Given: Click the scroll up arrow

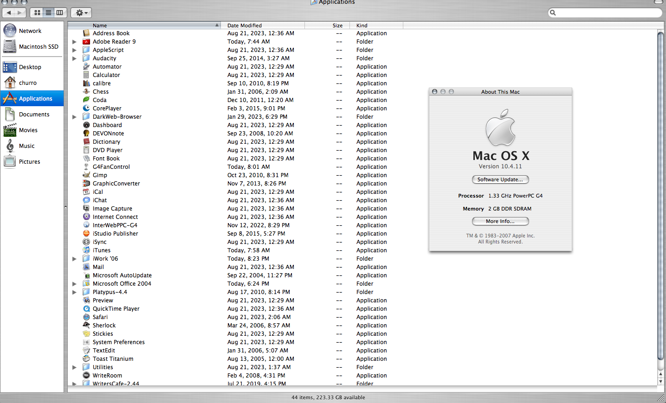Looking at the screenshot, I should pos(661,374).
